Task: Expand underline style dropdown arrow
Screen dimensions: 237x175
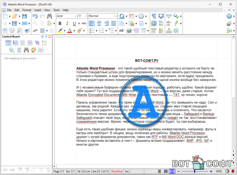Action: (x=79, y=24)
